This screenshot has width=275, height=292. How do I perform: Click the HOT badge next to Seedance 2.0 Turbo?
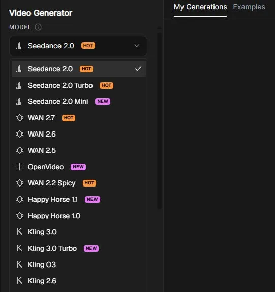pos(106,85)
